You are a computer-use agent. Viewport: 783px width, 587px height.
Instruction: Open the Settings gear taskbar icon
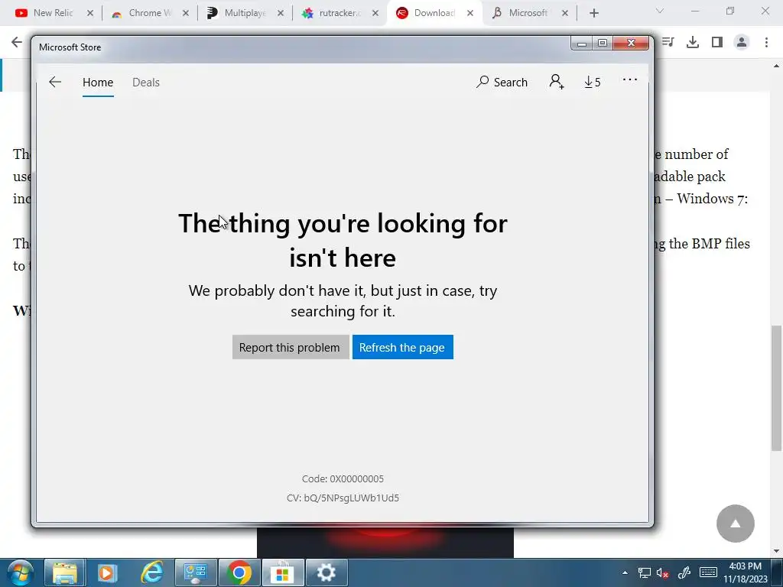click(326, 573)
